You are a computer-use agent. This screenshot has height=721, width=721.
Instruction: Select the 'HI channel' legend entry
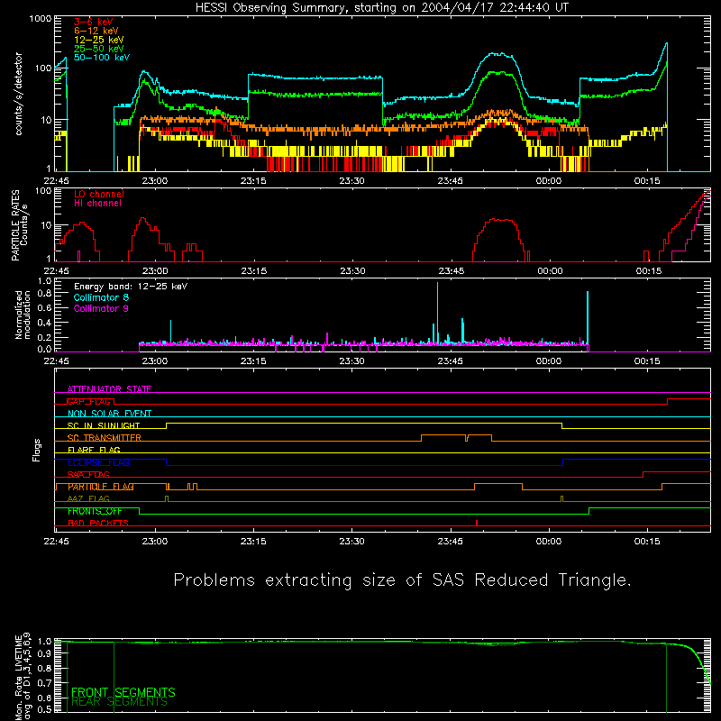(x=97, y=204)
